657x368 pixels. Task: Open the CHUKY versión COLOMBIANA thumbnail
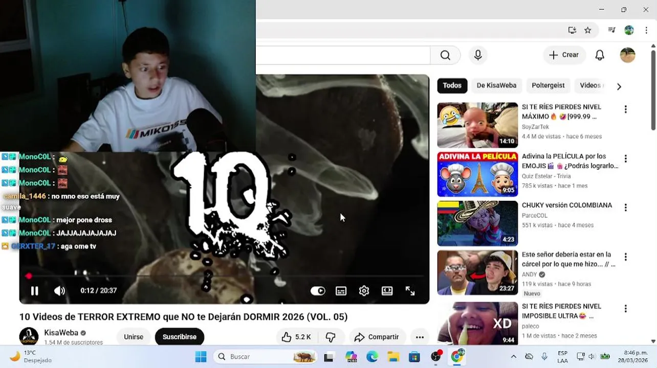(477, 223)
